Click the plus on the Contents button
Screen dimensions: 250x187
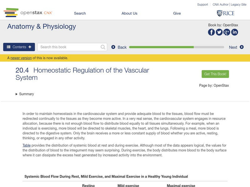point(29,46)
